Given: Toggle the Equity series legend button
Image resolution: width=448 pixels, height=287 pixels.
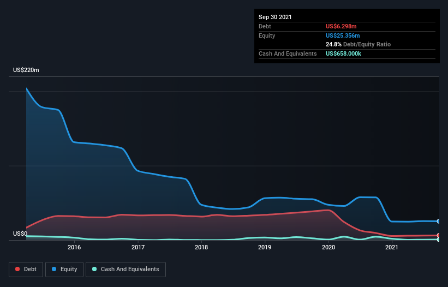Looking at the screenshot, I should 64,270.
